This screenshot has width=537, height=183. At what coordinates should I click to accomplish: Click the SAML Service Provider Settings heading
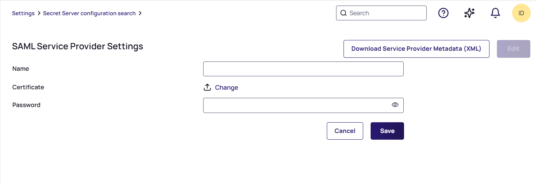tap(78, 46)
